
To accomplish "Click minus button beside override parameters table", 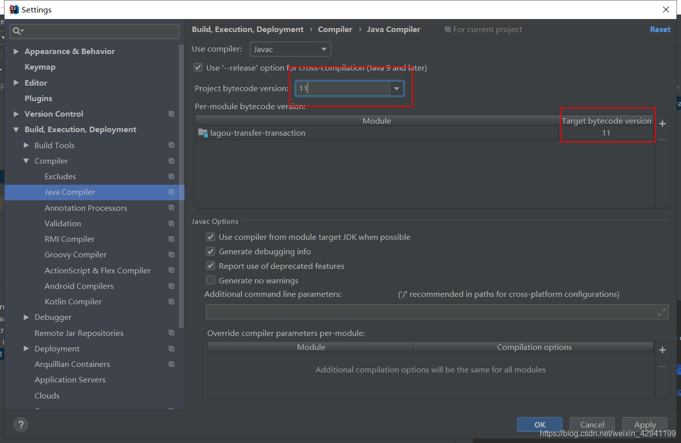I will tap(662, 366).
